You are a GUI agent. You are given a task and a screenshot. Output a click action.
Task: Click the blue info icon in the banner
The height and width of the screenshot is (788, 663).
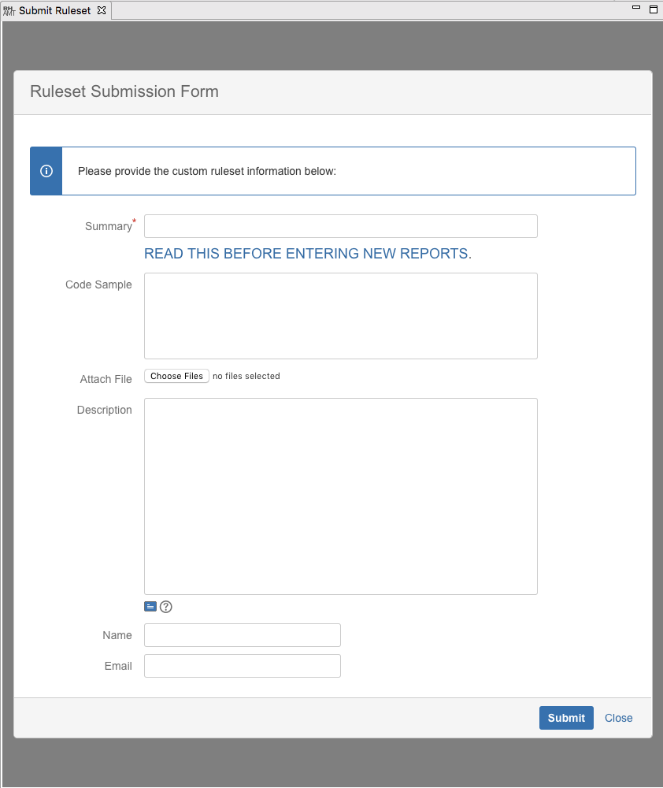(x=46, y=171)
